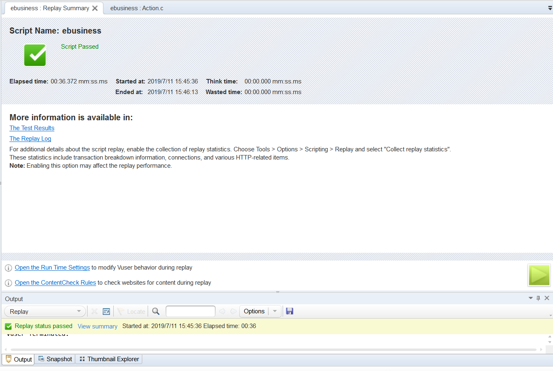Expand the Options dropdown arrow

(275, 311)
